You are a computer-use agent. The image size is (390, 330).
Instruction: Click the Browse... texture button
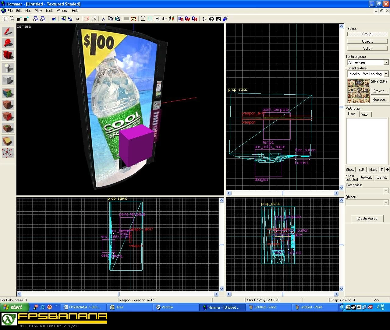pos(380,91)
